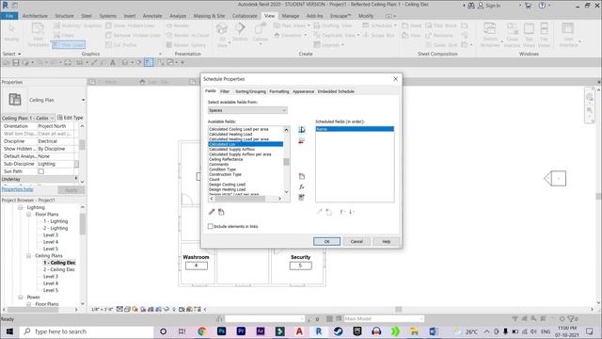Click the Save icon in the quick access toolbar
Screen dimensions: 602x339
(16, 62)
